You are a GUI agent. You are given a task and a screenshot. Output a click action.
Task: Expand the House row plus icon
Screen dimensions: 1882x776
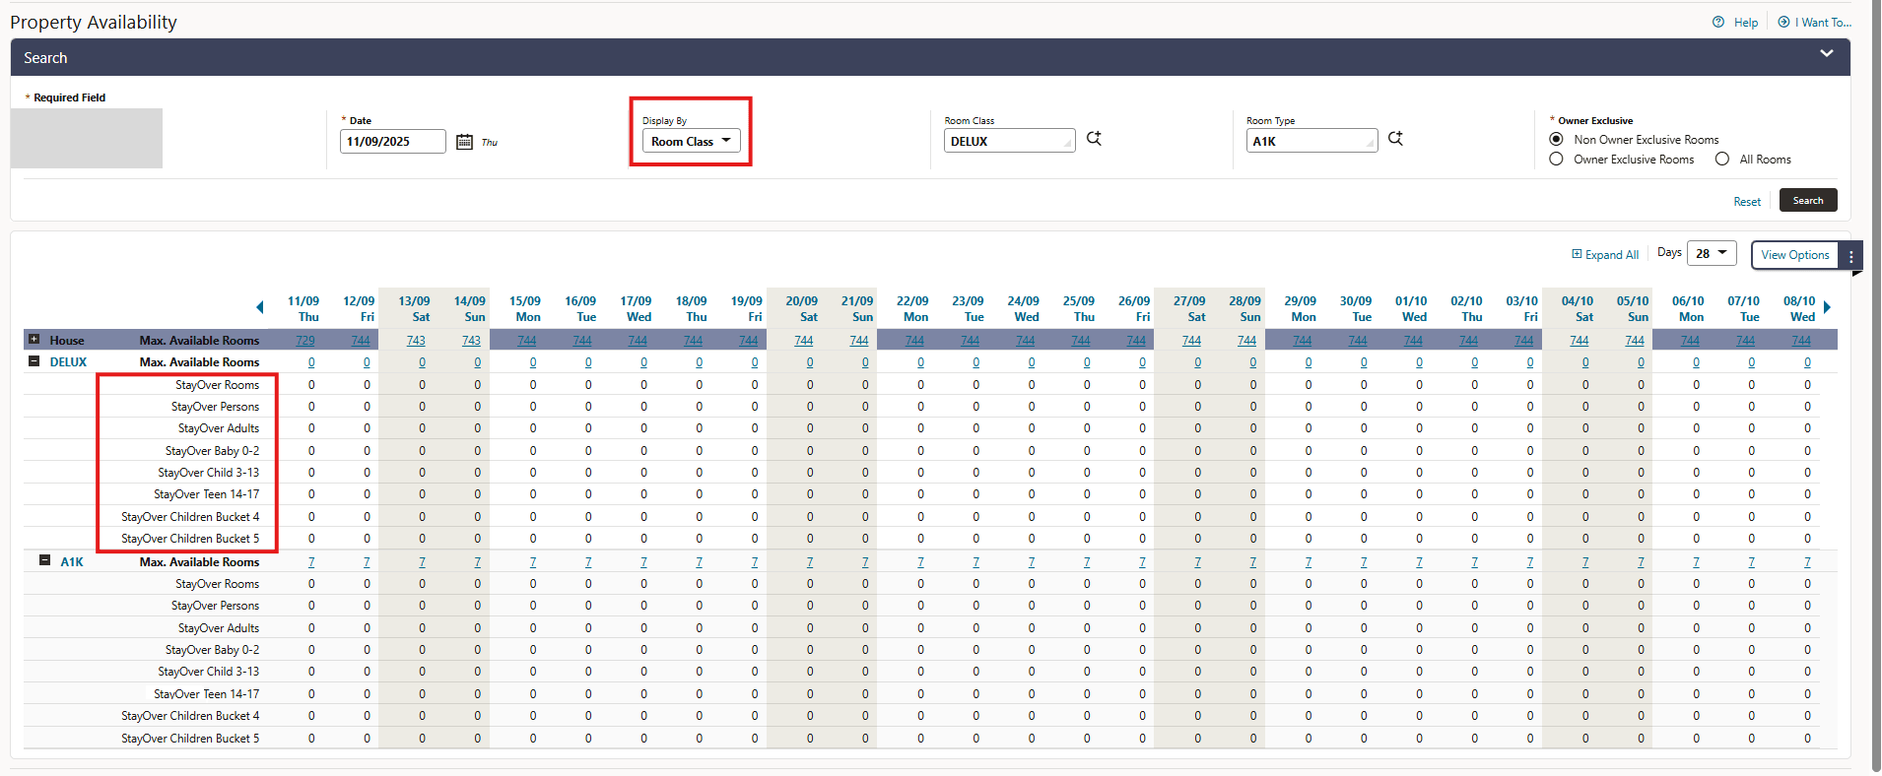pos(34,339)
